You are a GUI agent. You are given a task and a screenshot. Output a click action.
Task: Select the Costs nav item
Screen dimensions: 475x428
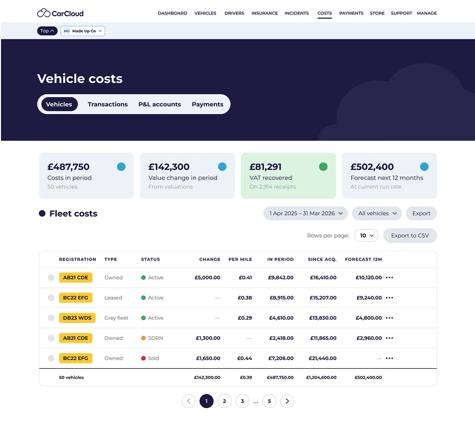324,13
